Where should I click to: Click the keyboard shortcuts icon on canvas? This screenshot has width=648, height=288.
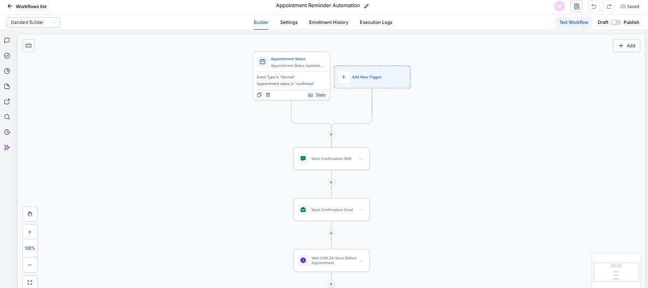pos(29,45)
